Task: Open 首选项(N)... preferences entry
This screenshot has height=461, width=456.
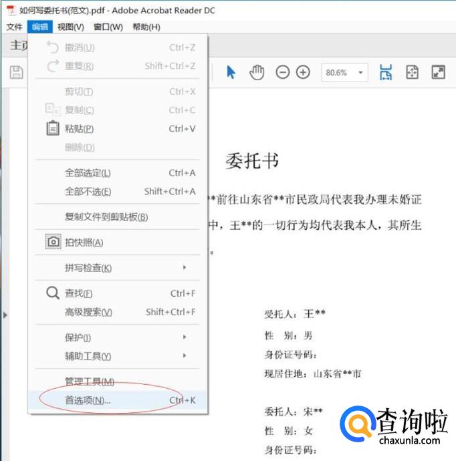Action: pyautogui.click(x=118, y=400)
